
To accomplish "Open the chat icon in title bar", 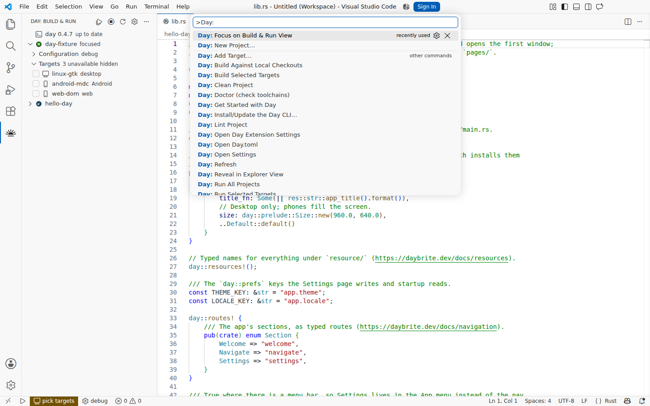I will (600, 7).
